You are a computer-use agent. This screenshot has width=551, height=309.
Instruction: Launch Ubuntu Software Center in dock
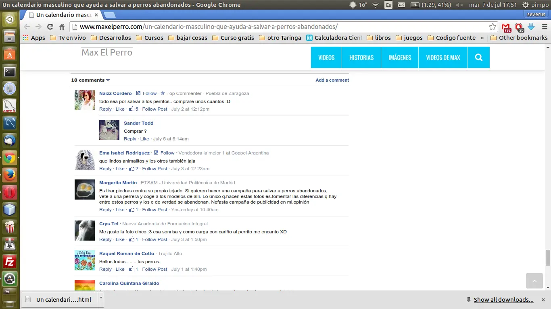(x=10, y=54)
